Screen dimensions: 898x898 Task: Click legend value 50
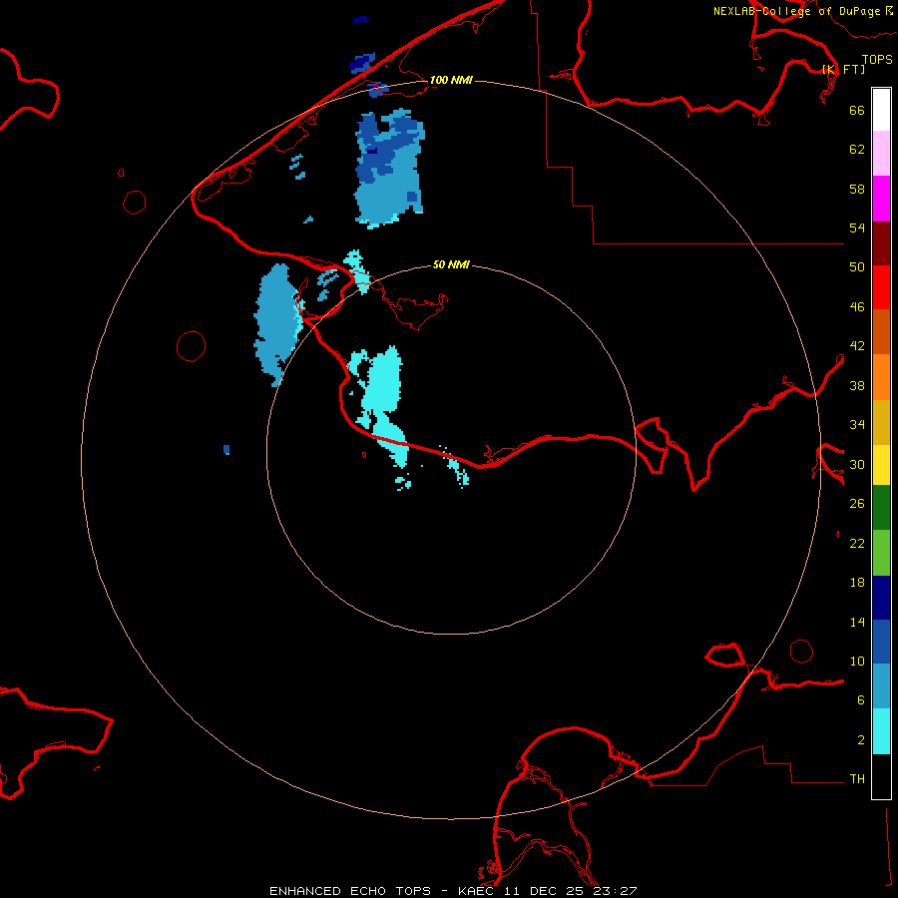tap(857, 266)
